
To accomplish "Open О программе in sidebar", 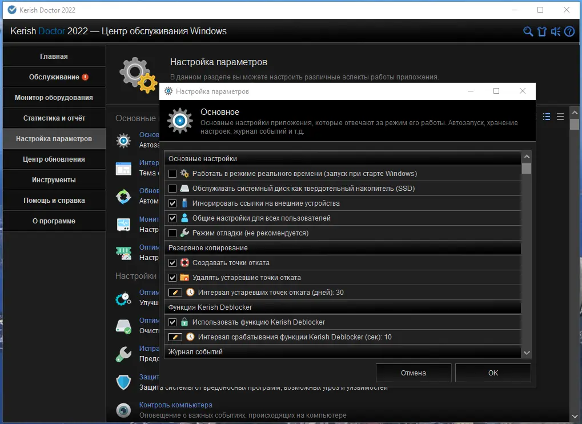I will tap(54, 221).
